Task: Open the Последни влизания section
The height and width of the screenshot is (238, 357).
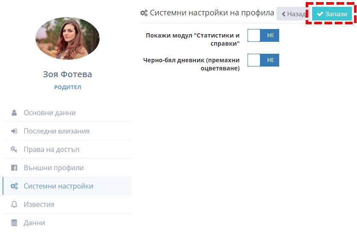Action: point(56,131)
